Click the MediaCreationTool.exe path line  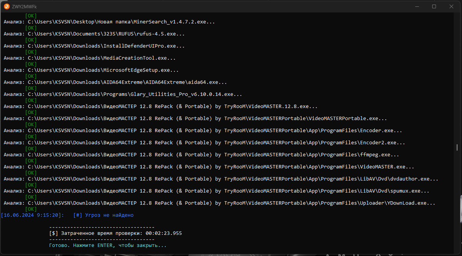(90, 58)
